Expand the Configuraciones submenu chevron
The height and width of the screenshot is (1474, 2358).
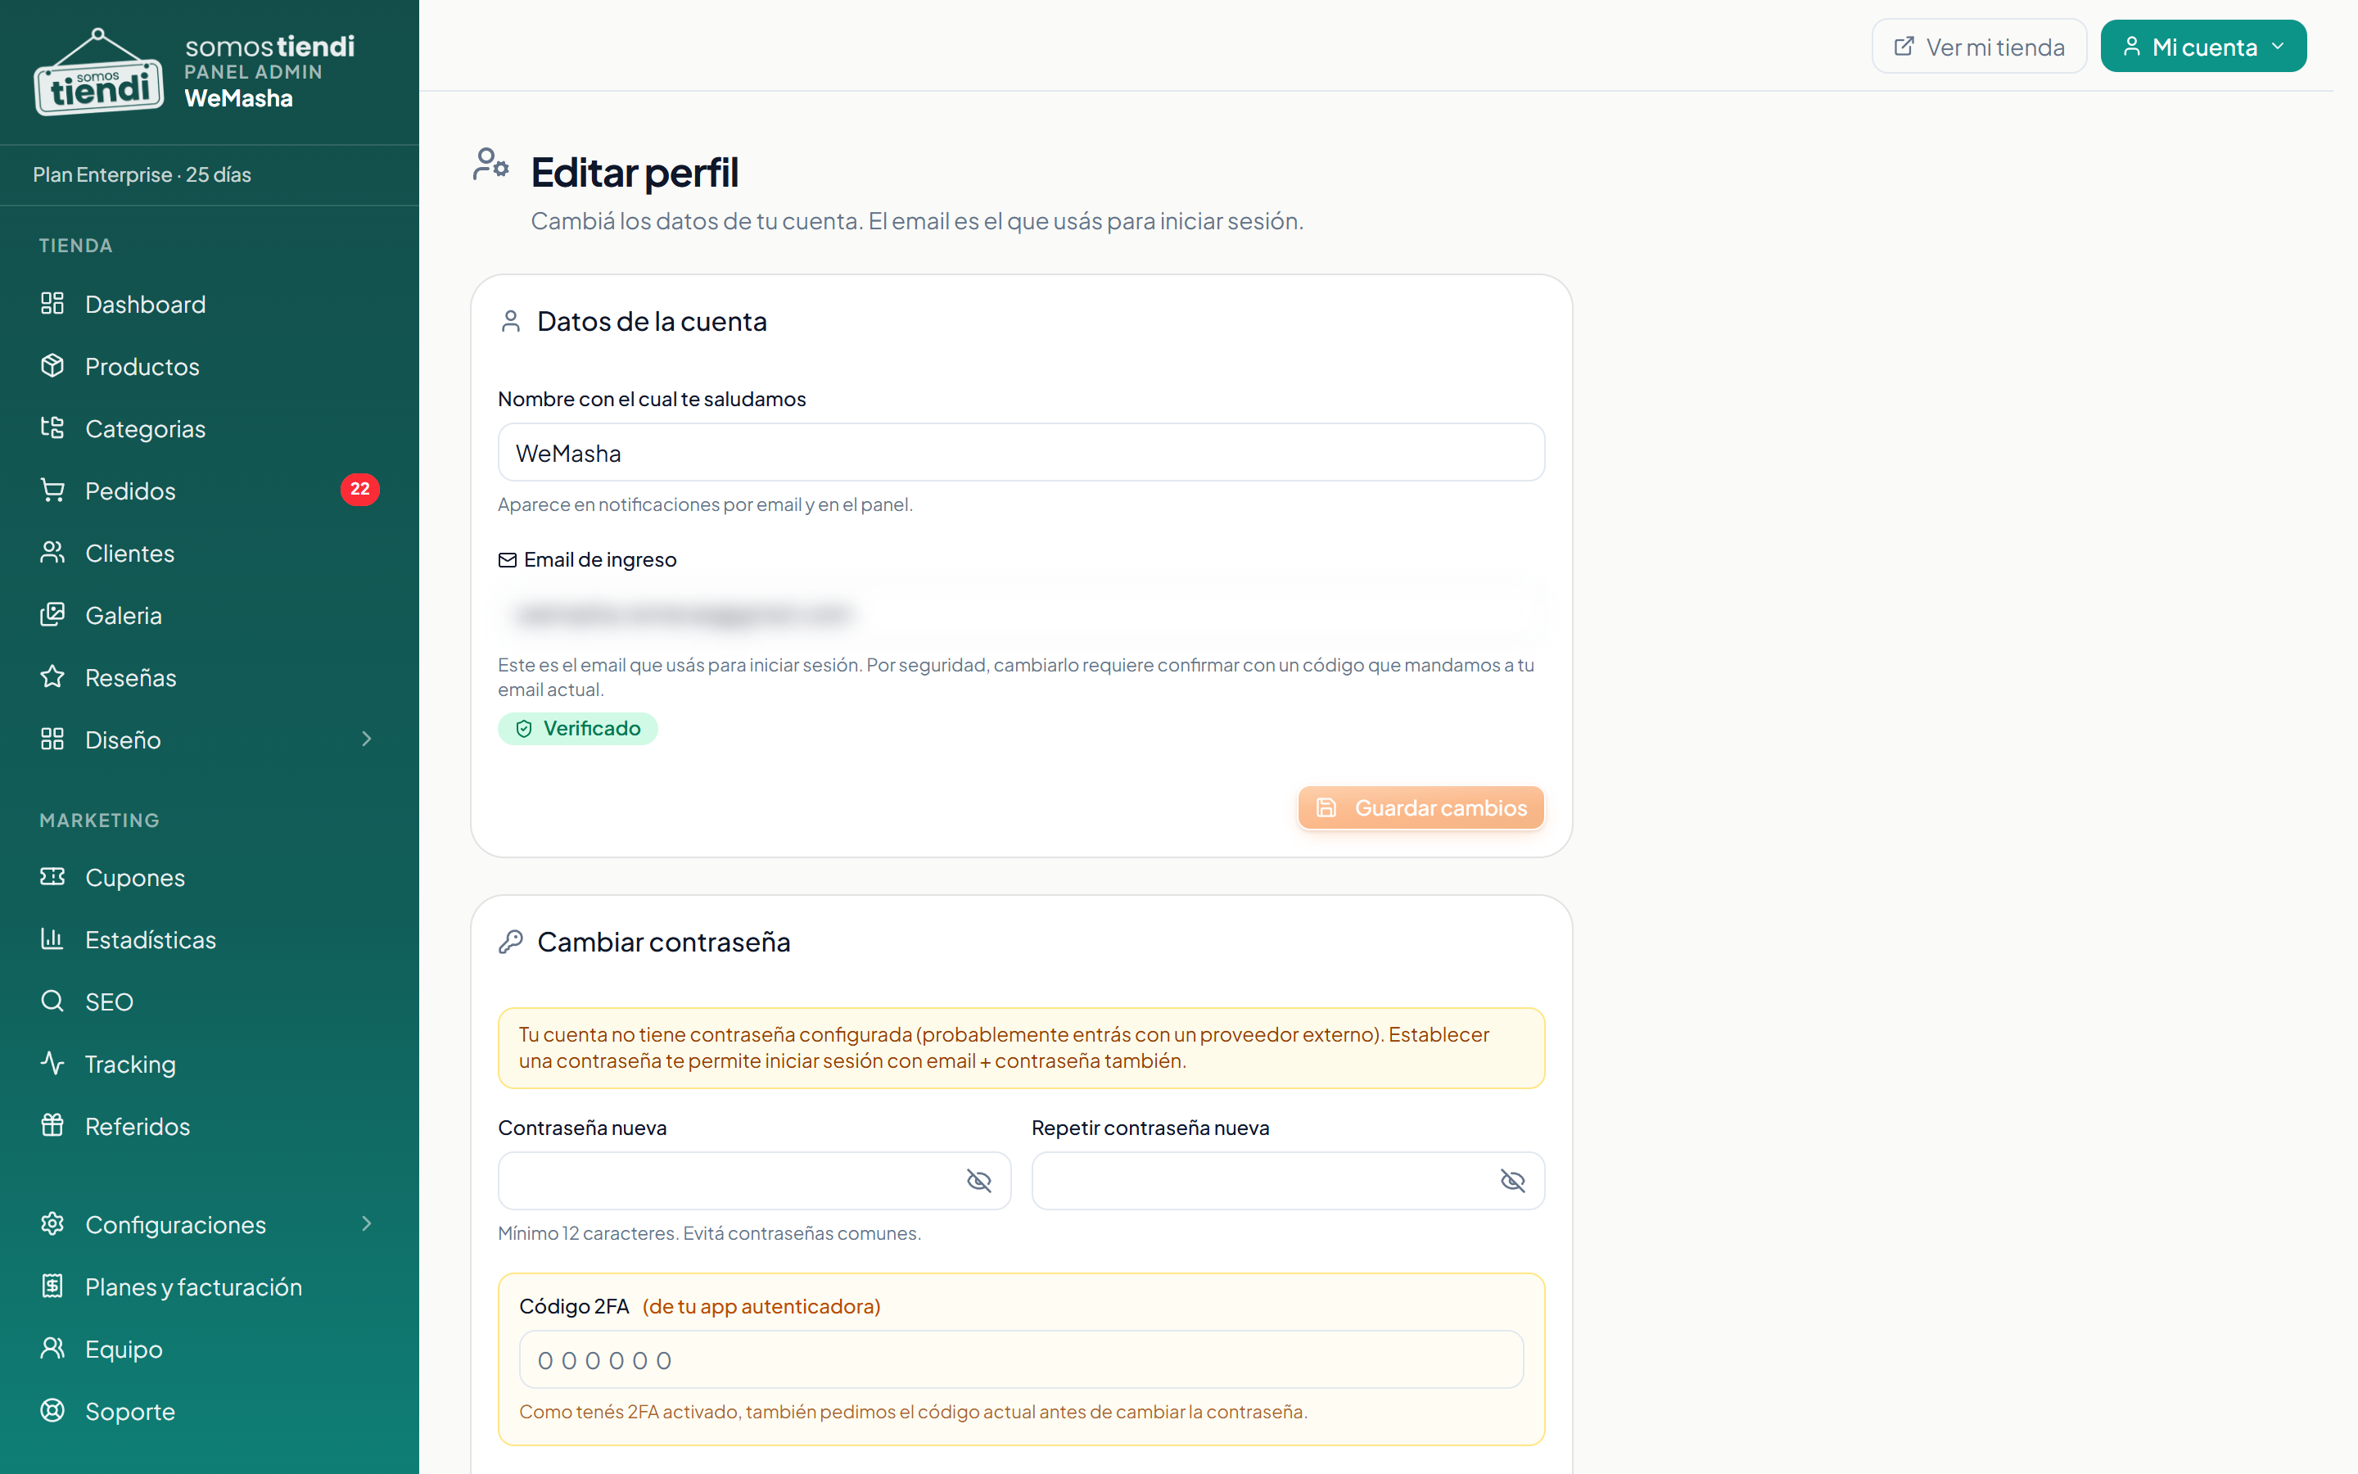pyautogui.click(x=366, y=1223)
